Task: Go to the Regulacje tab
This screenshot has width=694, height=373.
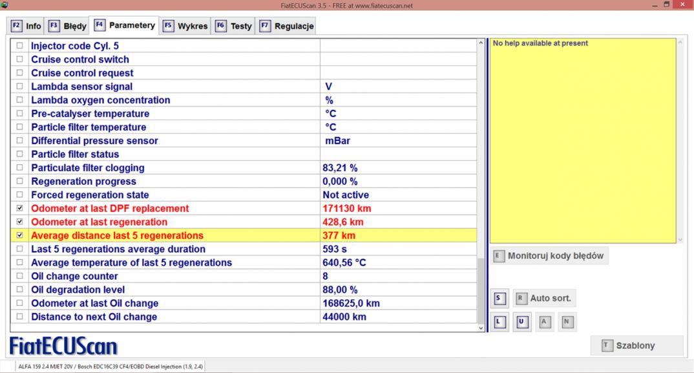Action: (286, 27)
